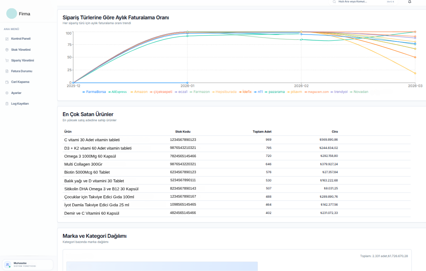Click the Fatura Durumu document icon

7,71
